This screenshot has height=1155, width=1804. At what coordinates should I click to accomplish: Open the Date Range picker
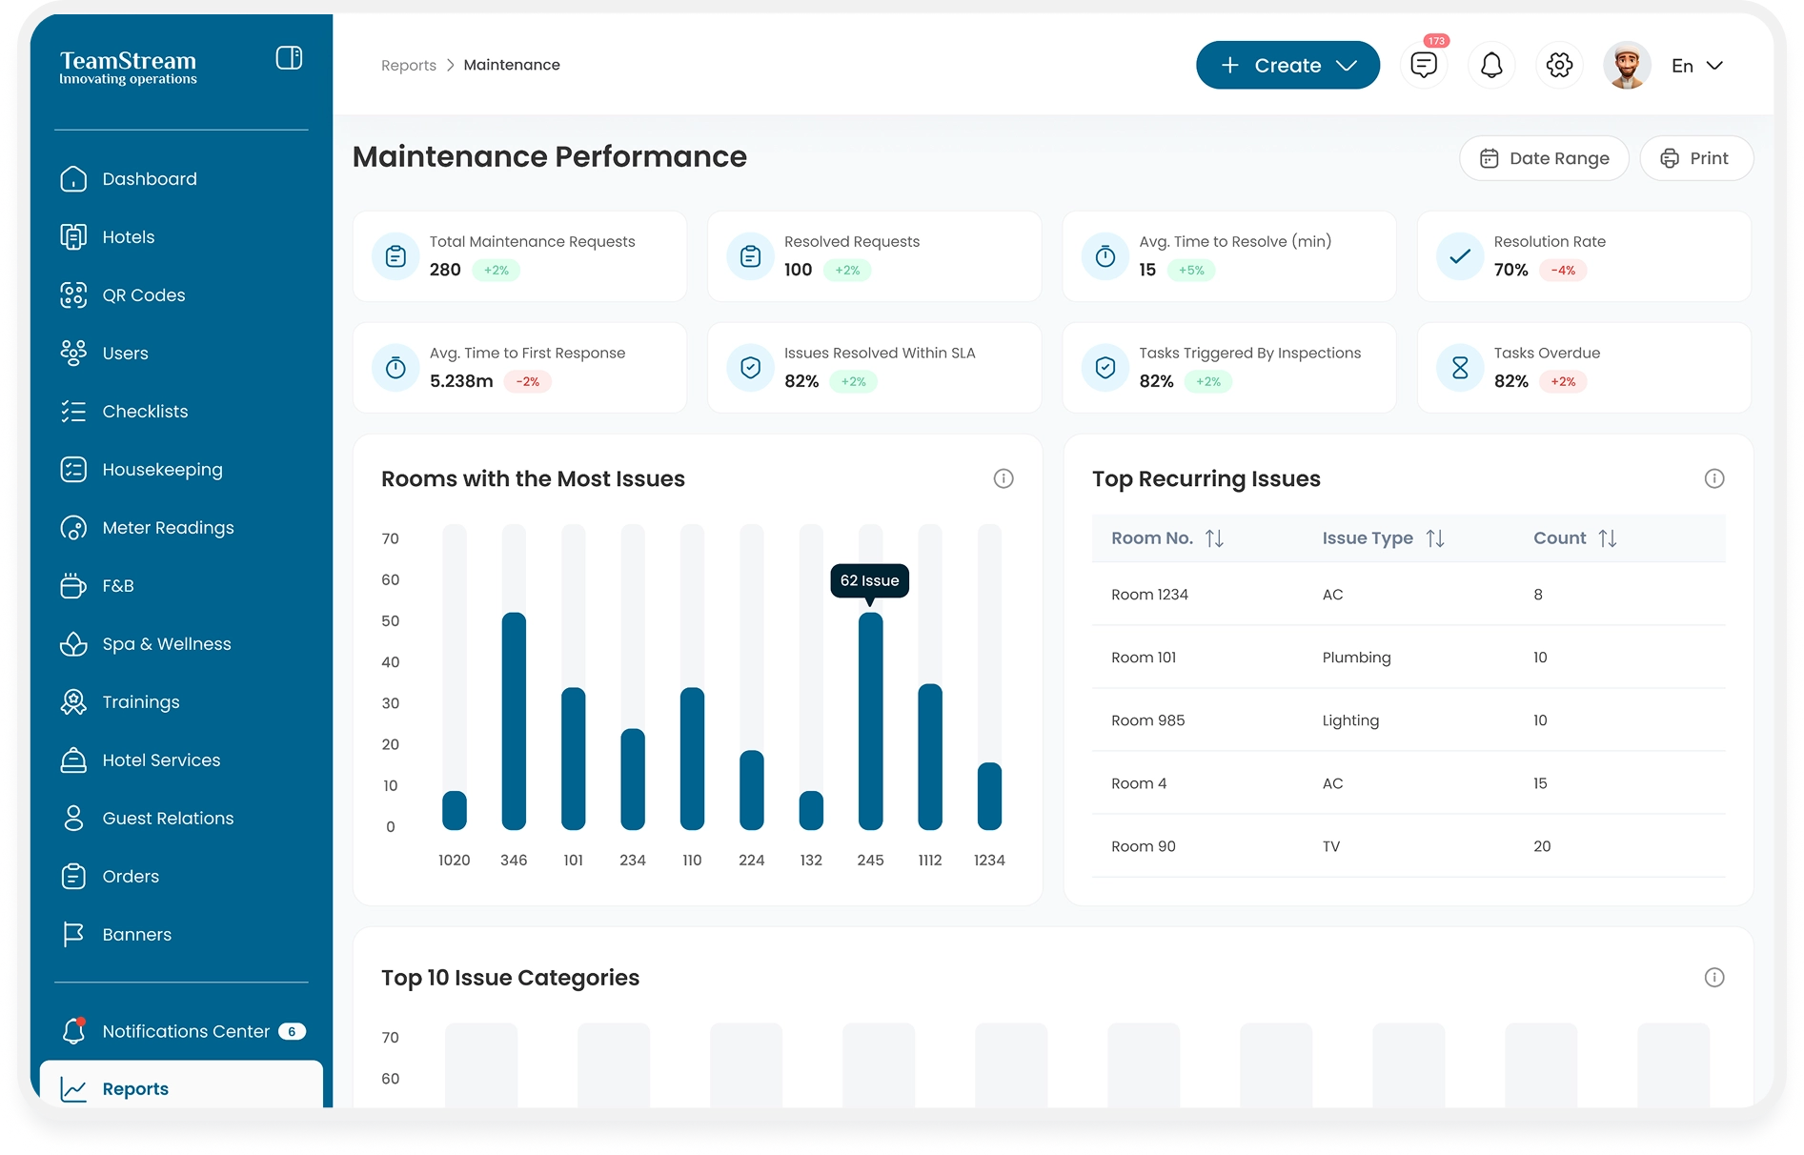click(x=1544, y=158)
